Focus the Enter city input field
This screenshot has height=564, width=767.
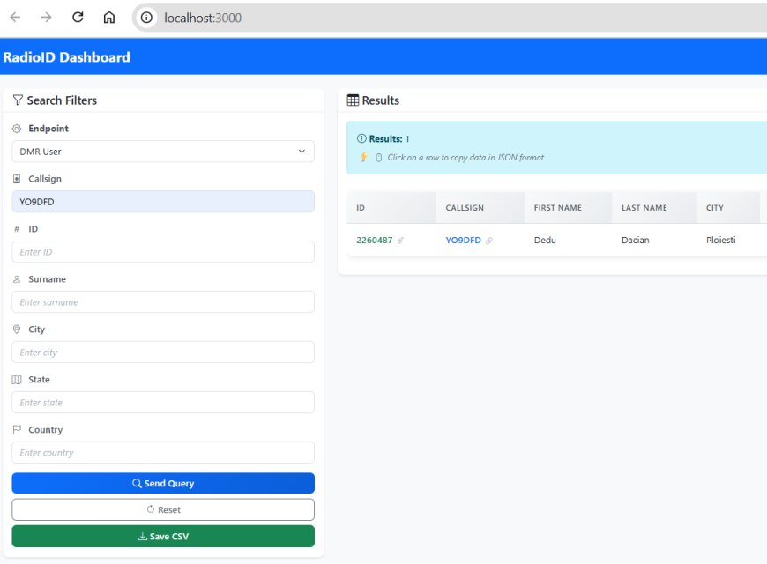tap(163, 352)
